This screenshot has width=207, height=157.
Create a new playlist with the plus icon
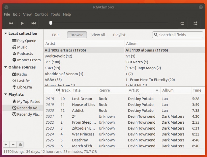[x=6, y=144]
